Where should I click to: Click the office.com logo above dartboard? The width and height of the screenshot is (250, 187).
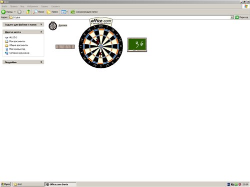[x=101, y=21]
